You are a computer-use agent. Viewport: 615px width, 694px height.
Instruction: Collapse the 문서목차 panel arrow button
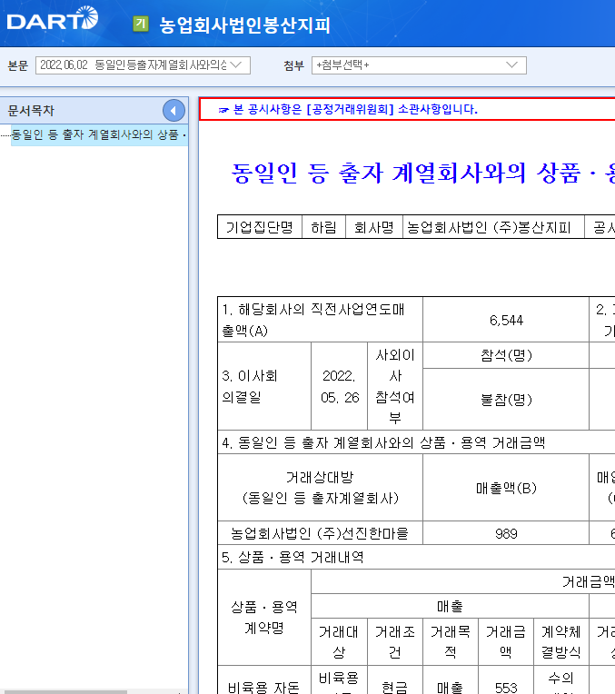[174, 111]
